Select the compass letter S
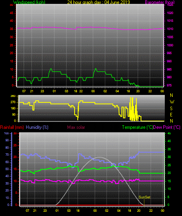Image resolution: width=182 pixels, height=216 pixels. click(x=171, y=109)
